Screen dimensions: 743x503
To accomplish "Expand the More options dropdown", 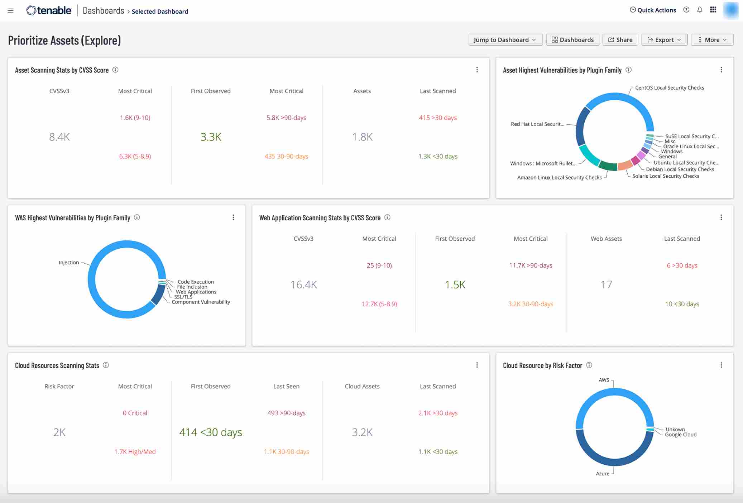I will point(712,39).
